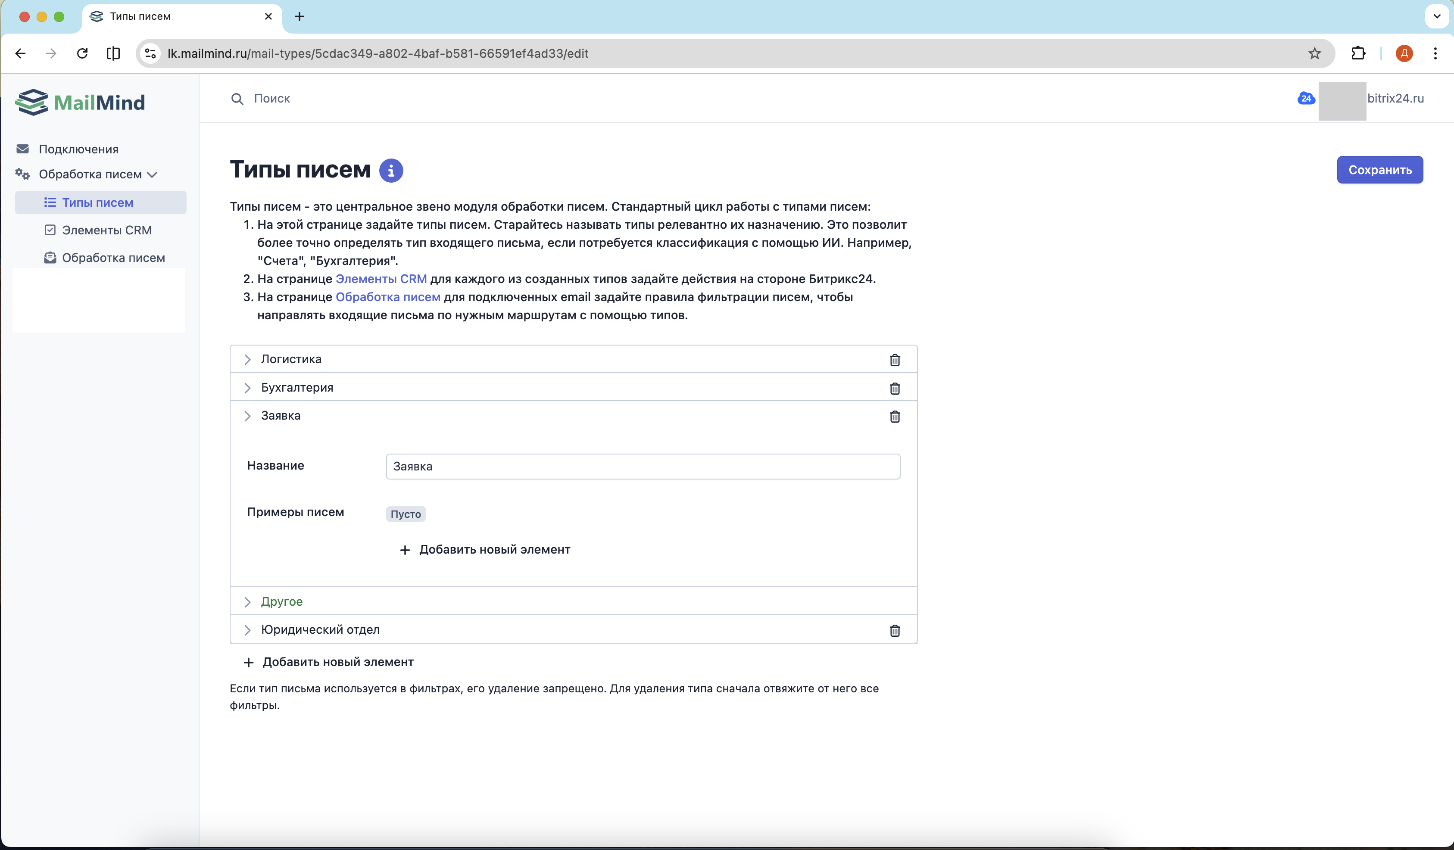Viewport: 1454px width, 850px height.
Task: Click the info icon beside Типы писем heading
Action: 390,171
